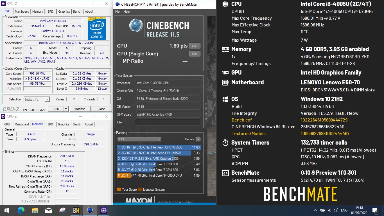Click DRAM Frequency 798.1 MHz field

coord(67,156)
